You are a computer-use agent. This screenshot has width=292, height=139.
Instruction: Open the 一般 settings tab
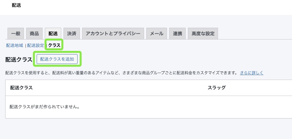[x=15, y=34]
